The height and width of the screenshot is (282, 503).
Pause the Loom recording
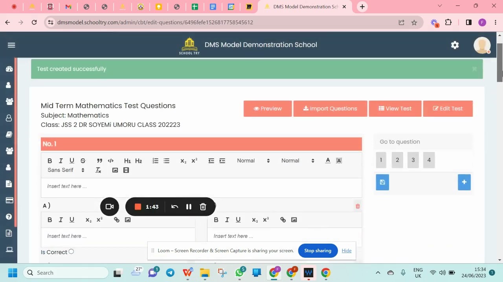pyautogui.click(x=189, y=207)
